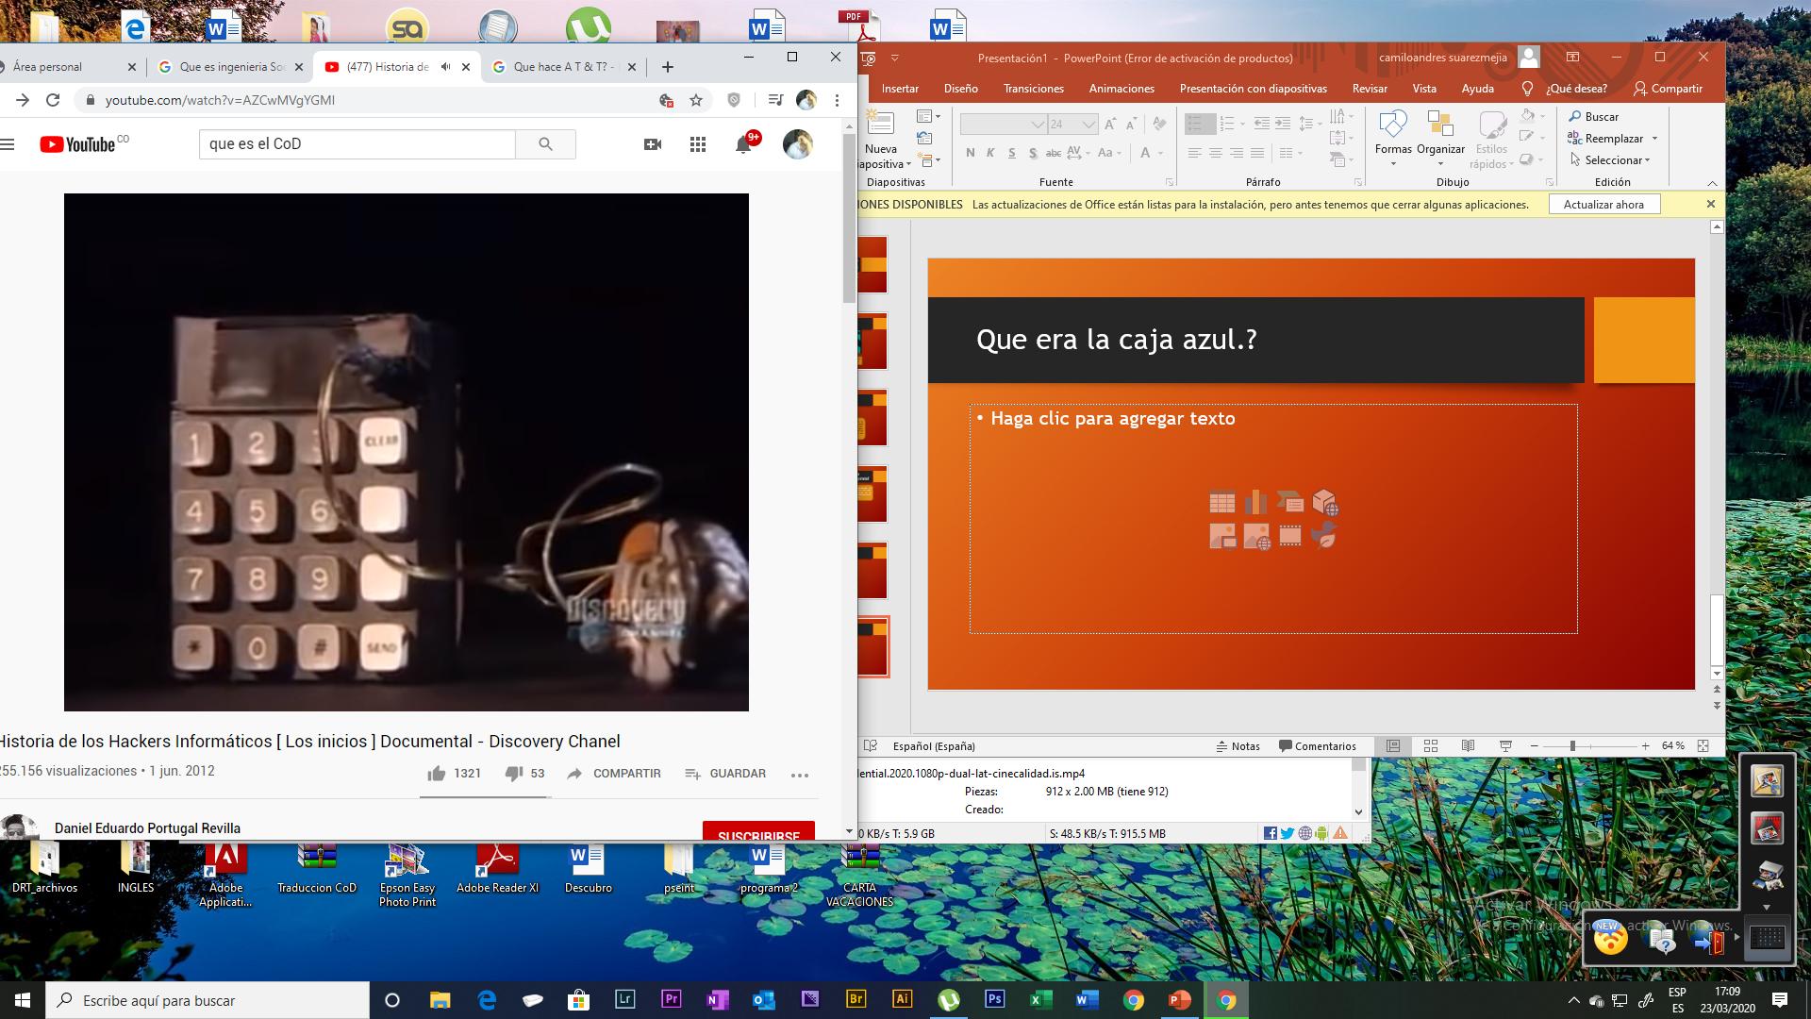Click YouTube create video camera icon
Image resolution: width=1811 pixels, height=1019 pixels.
click(x=652, y=144)
